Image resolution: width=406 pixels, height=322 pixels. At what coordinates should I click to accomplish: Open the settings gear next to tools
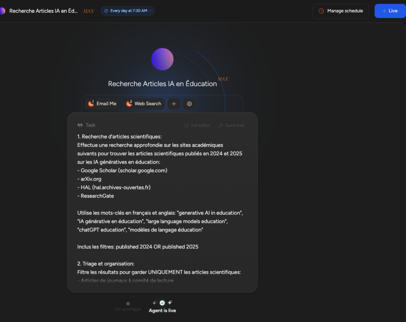pos(190,104)
